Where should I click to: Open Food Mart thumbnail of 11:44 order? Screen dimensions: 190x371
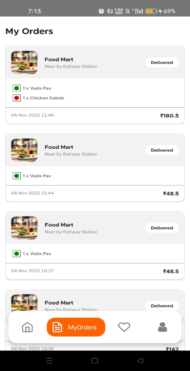click(24, 150)
